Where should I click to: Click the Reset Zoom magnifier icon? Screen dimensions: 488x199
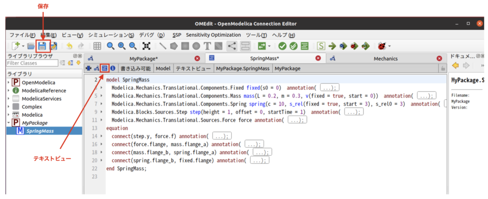111,46
